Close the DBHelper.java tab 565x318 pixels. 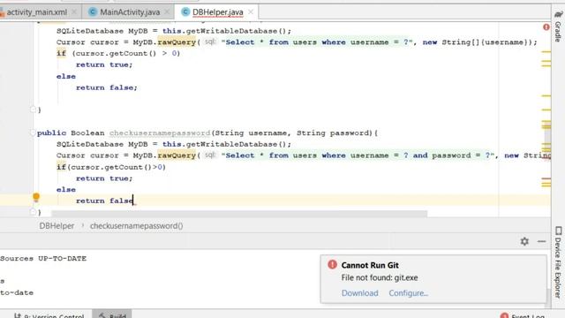point(251,12)
